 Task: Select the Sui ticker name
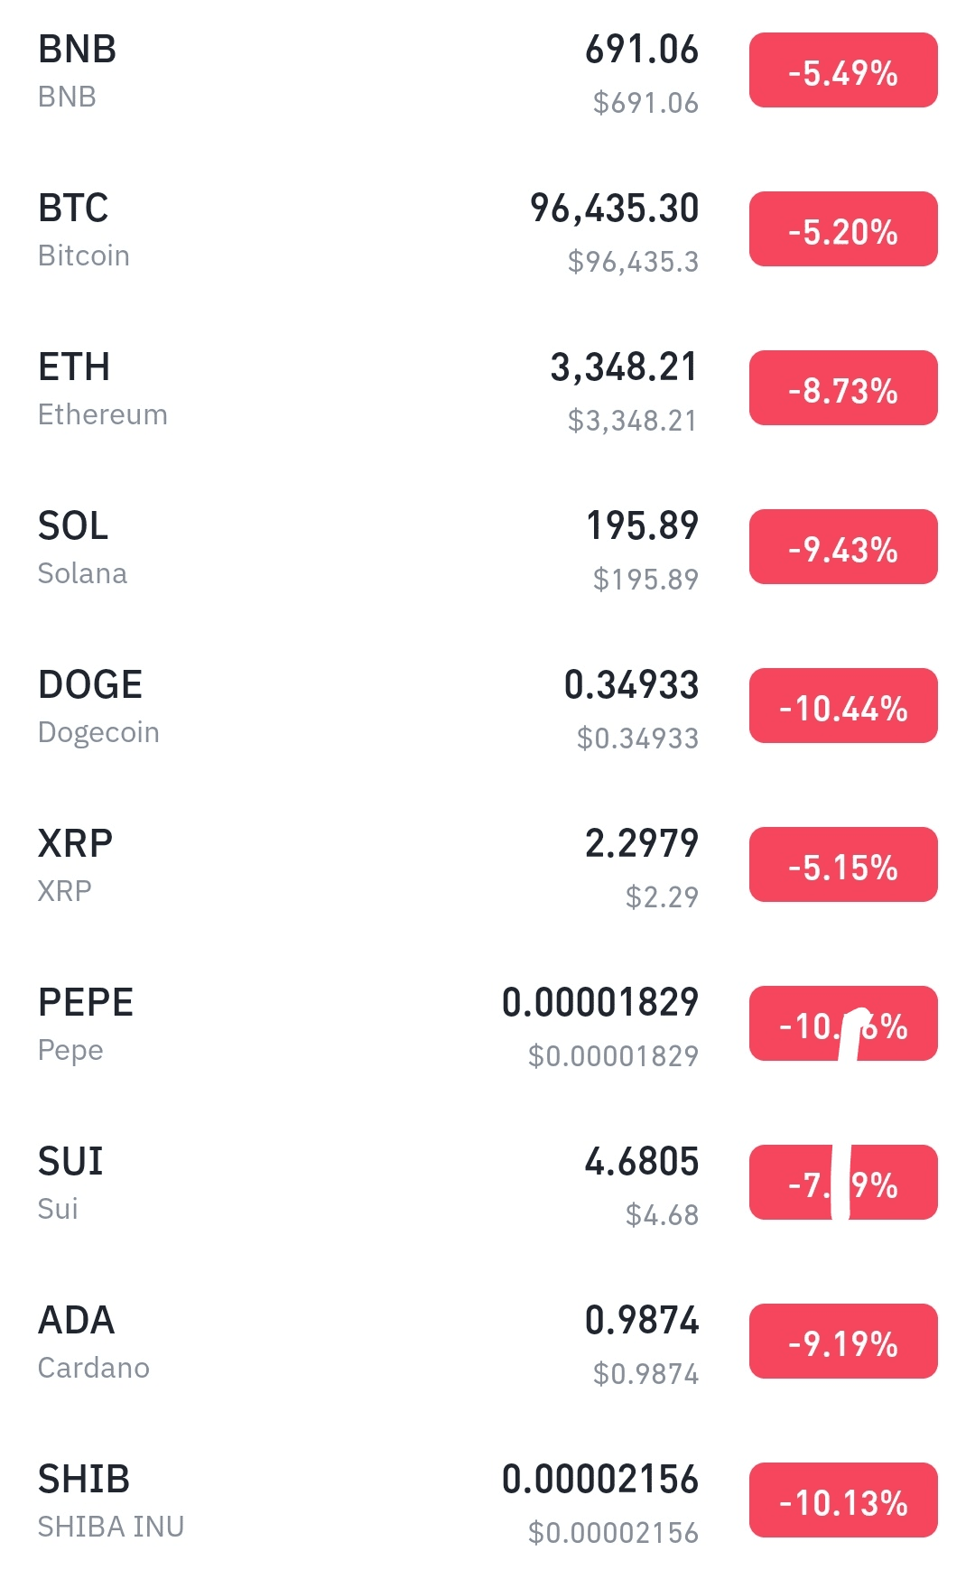pos(70,1162)
